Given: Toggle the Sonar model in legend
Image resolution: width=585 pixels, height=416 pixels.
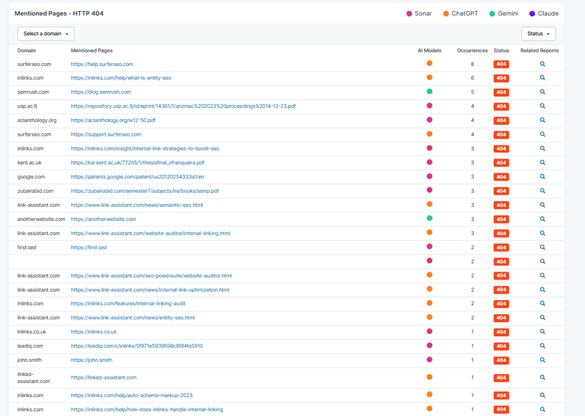Looking at the screenshot, I should pyautogui.click(x=419, y=14).
